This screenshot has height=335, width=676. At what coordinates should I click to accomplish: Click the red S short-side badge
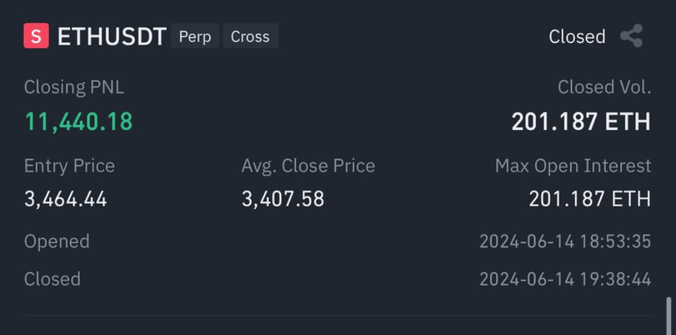coord(36,36)
